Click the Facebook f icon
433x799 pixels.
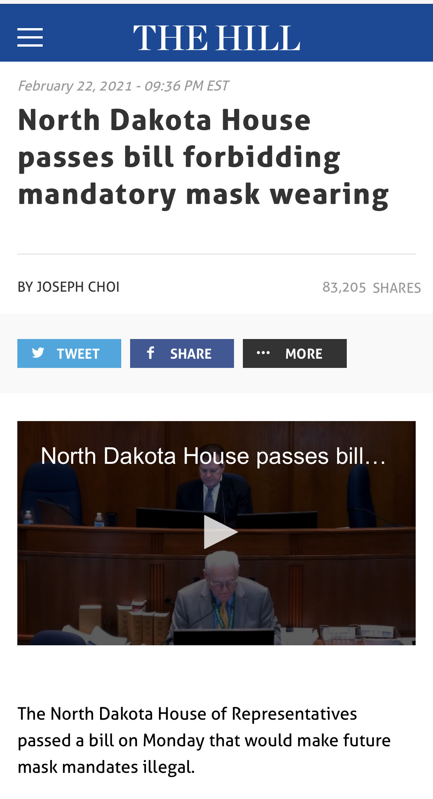point(150,352)
